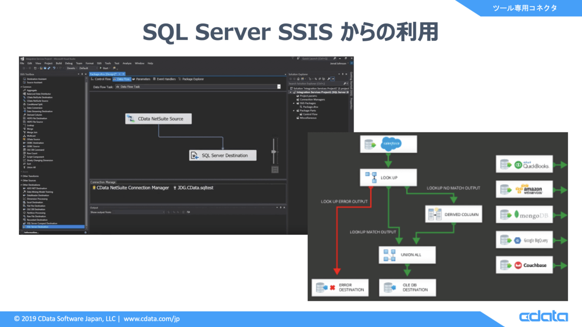Click the designer zoom slider handle
The height and width of the screenshot is (327, 582).
click(x=275, y=151)
